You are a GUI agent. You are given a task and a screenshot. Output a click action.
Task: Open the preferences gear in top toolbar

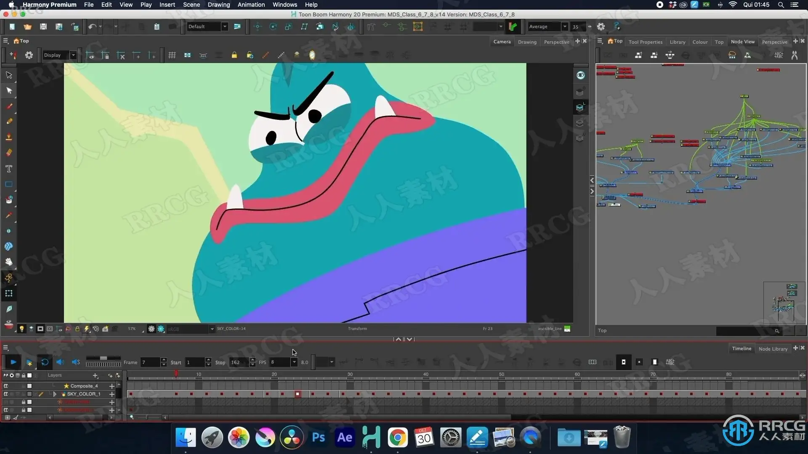601,27
